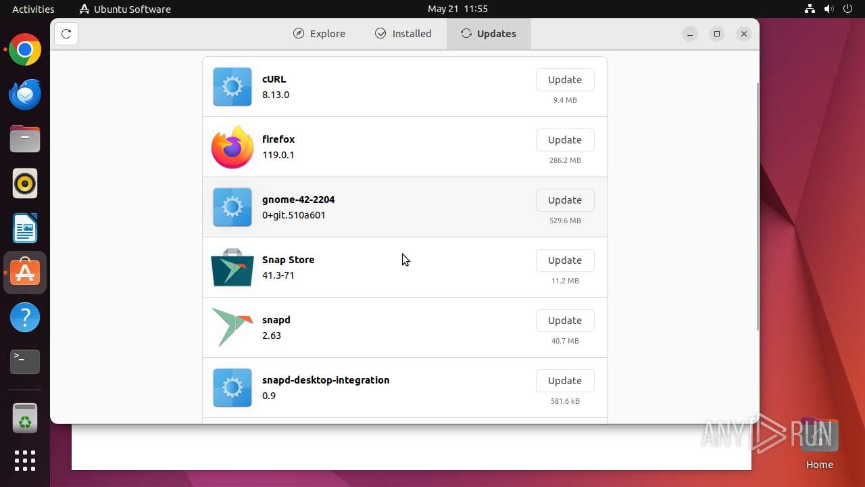The image size is (865, 487).
Task: Click version 0+git.510a601 text
Action: (x=294, y=215)
